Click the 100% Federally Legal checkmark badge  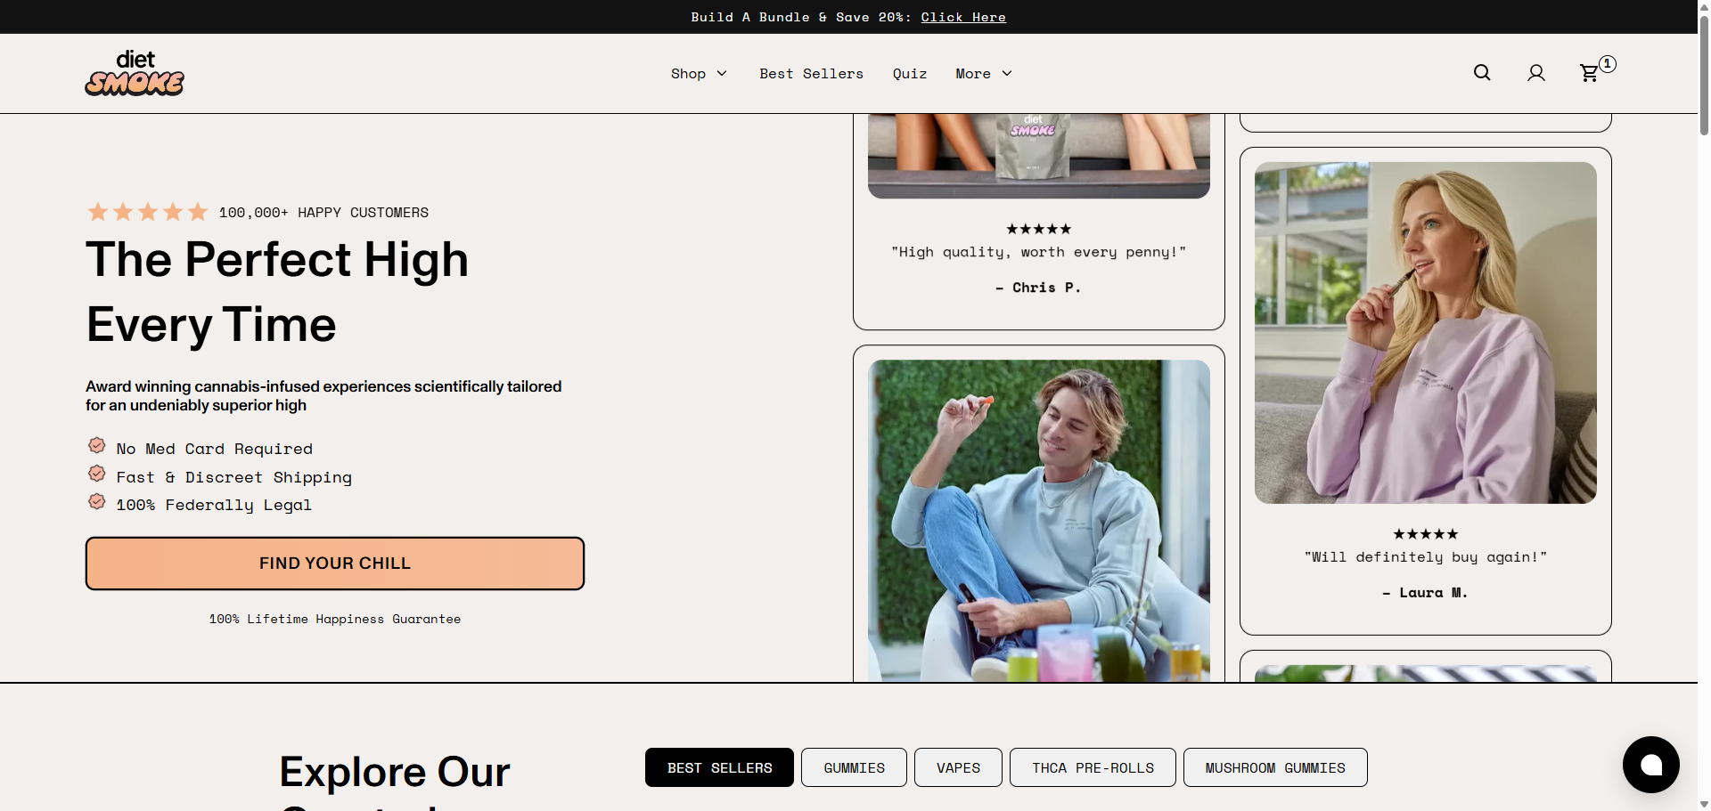(x=97, y=502)
